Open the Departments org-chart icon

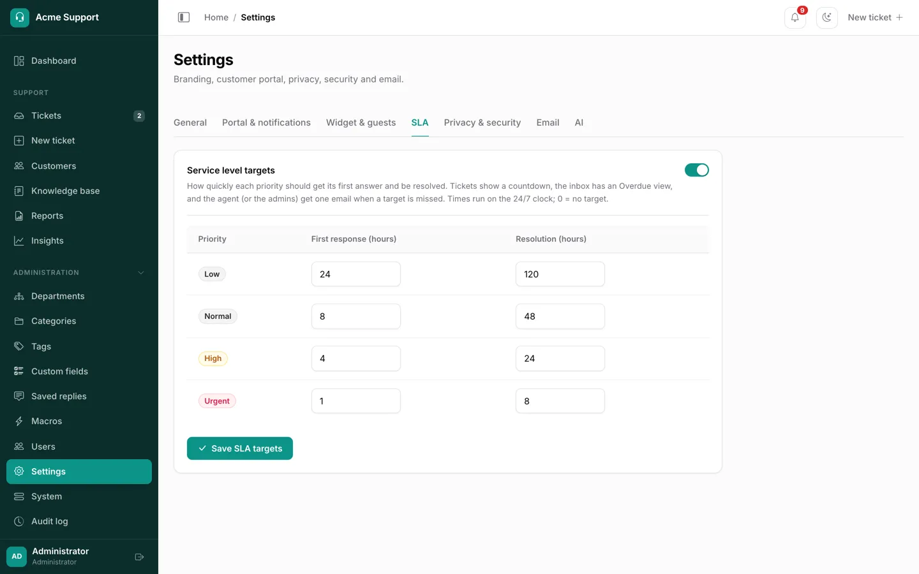[19, 296]
